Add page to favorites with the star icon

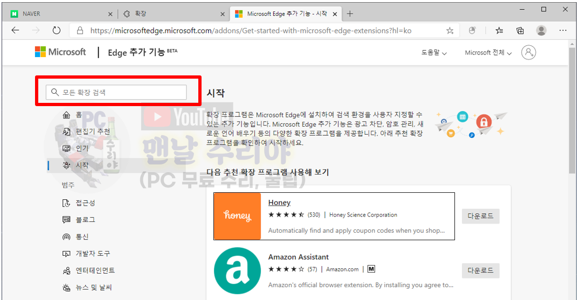pyautogui.click(x=450, y=31)
